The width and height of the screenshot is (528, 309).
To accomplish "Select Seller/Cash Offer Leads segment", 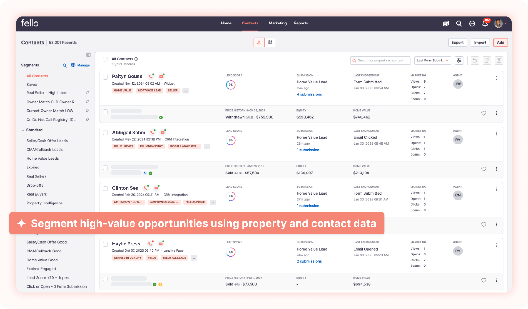I will click(x=47, y=141).
